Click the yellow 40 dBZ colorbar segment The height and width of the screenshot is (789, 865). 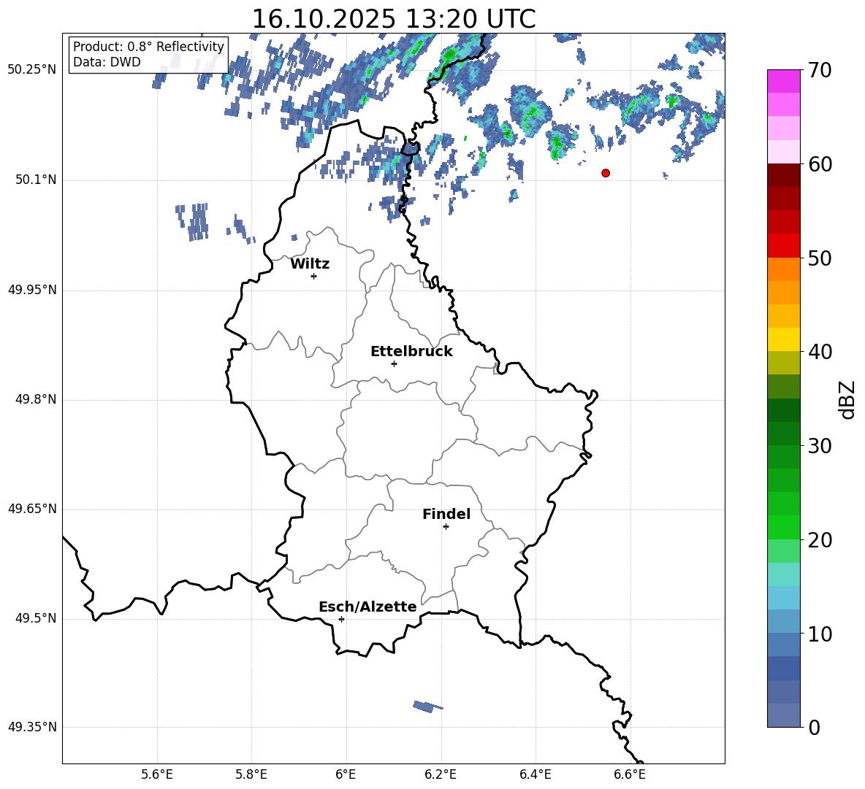click(784, 339)
